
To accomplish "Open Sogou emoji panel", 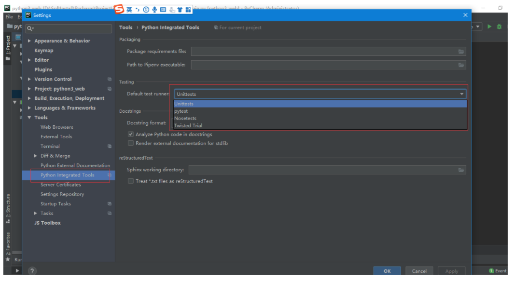I will 146,10.
